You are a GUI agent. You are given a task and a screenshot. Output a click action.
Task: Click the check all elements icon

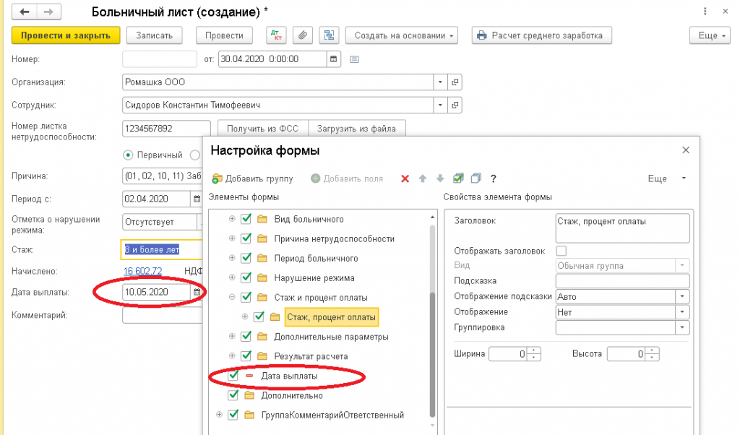coord(457,178)
